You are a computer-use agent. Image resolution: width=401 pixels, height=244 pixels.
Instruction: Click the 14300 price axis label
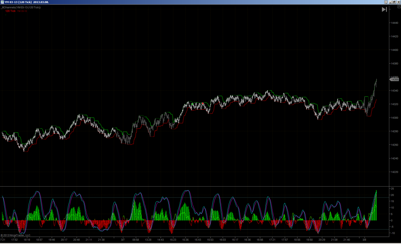(x=394, y=118)
